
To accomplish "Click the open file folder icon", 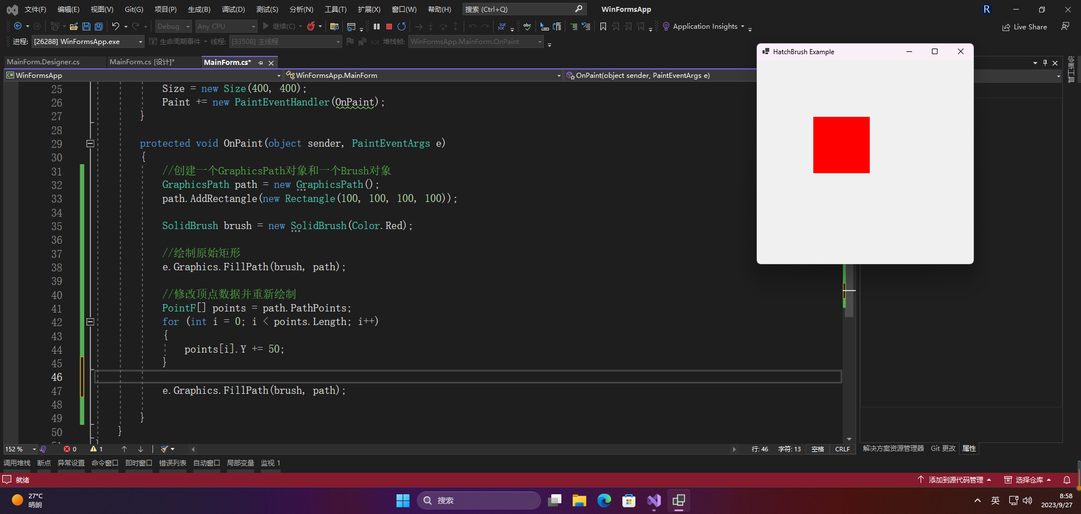I will [73, 26].
